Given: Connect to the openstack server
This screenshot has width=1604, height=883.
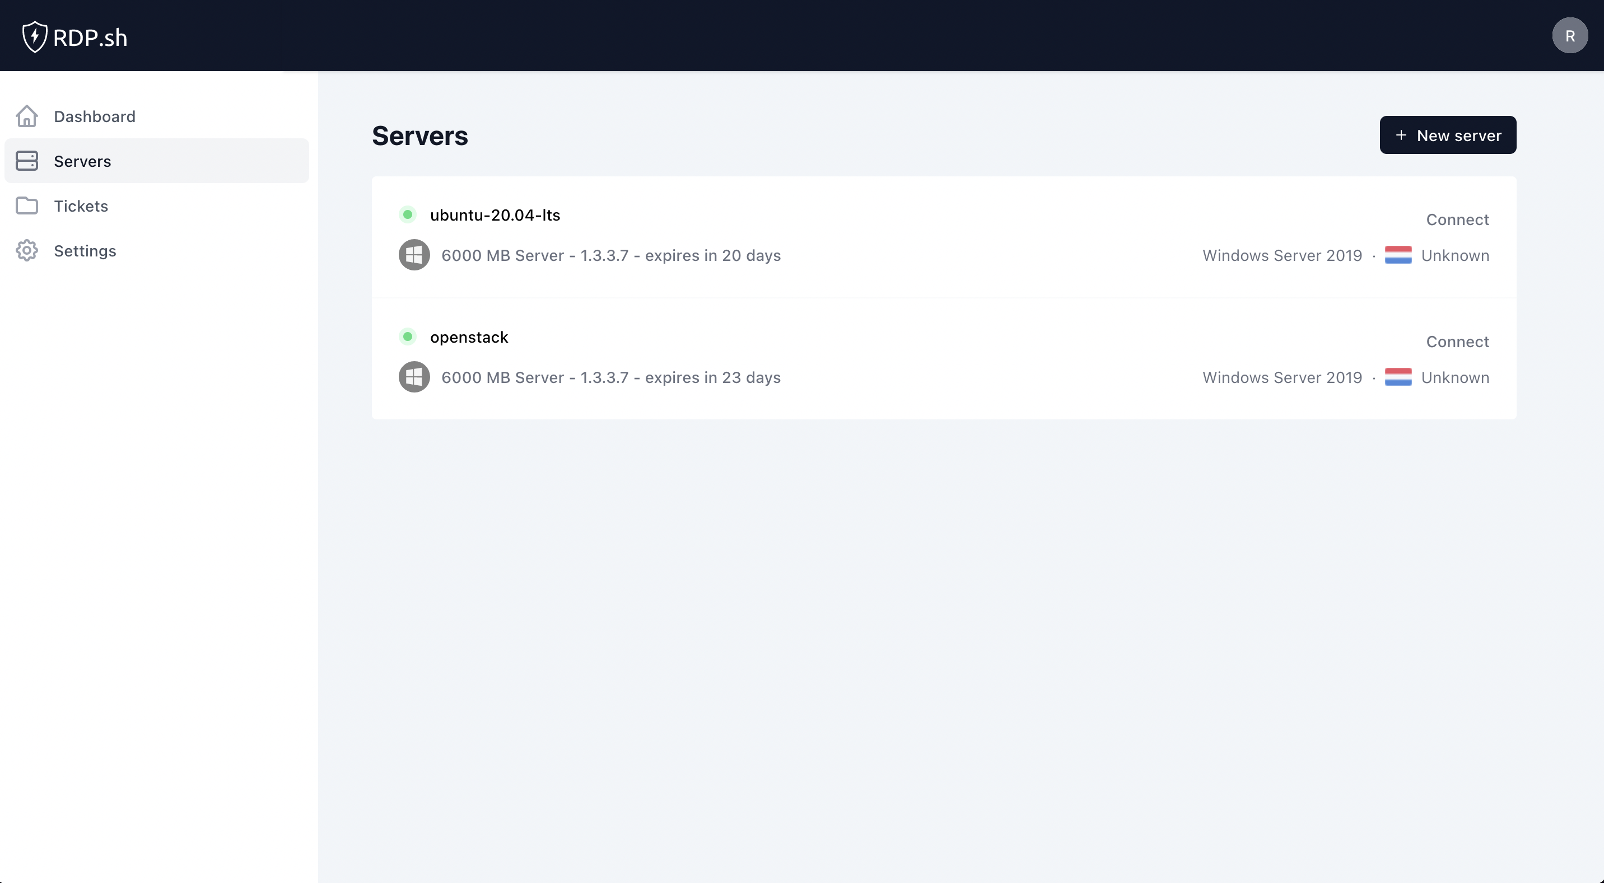Looking at the screenshot, I should click(1457, 342).
